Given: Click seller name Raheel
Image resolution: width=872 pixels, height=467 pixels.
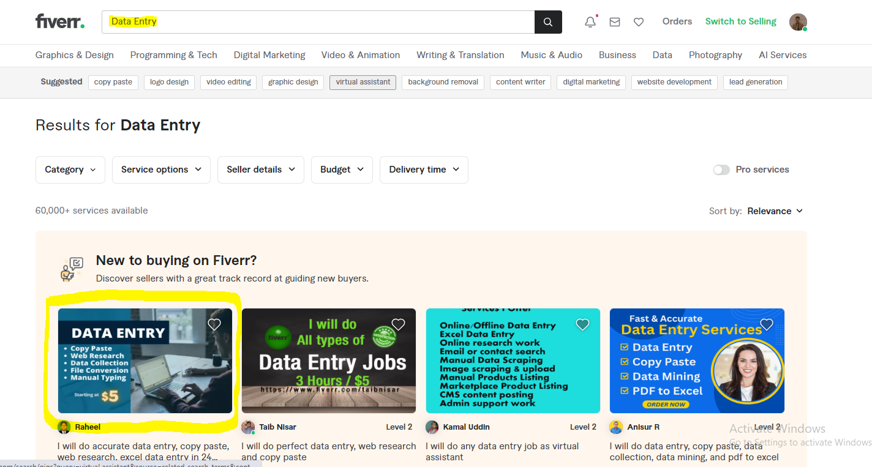Looking at the screenshot, I should 88,427.
